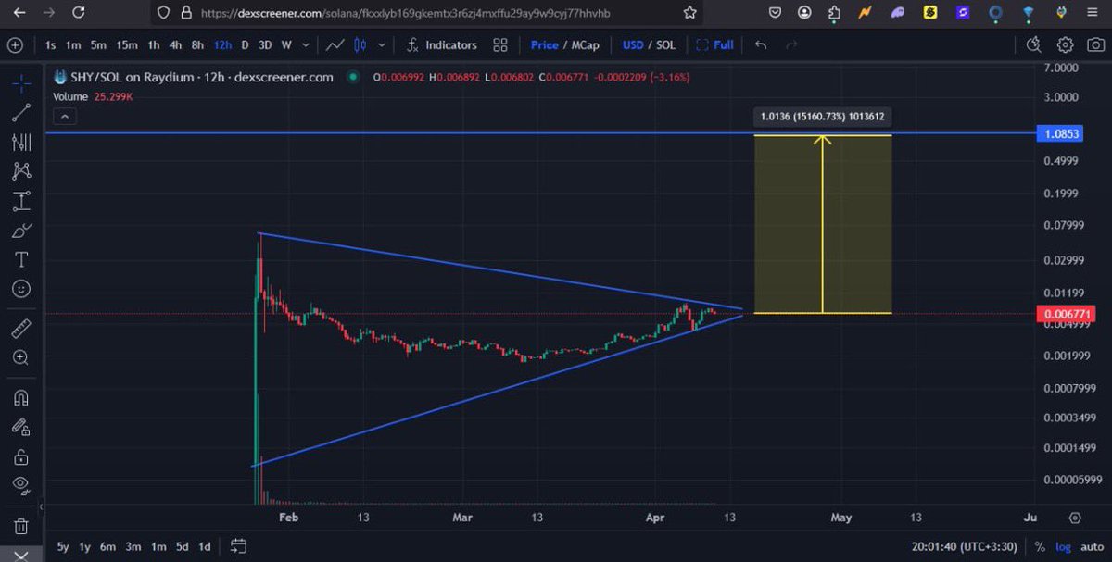Click the SHY/SOL on Raydium chart title
The height and width of the screenshot is (562, 1112).
201,78
